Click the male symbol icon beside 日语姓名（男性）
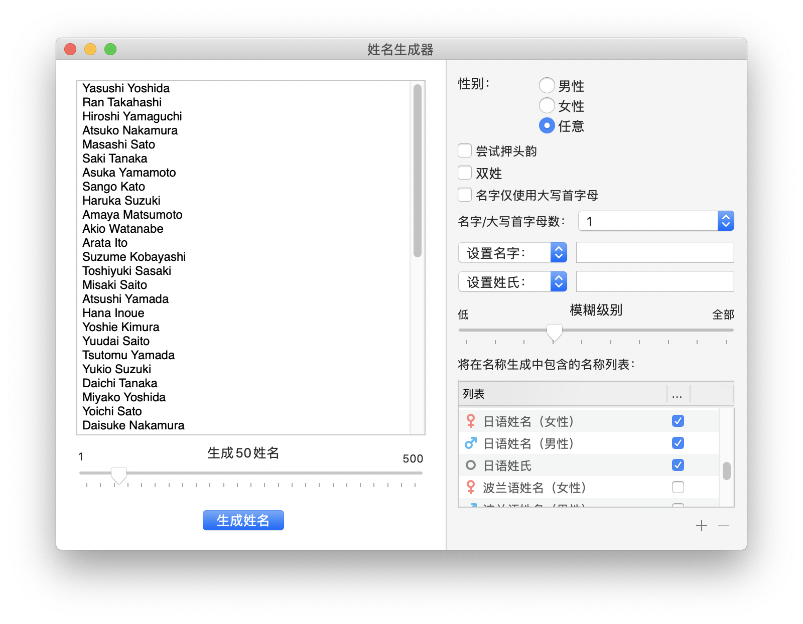Image resolution: width=803 pixels, height=624 pixels. (470, 443)
